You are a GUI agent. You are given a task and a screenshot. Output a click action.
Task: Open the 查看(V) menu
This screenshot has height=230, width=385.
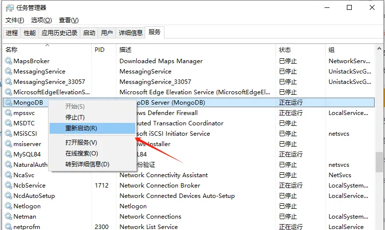[x=68, y=20]
